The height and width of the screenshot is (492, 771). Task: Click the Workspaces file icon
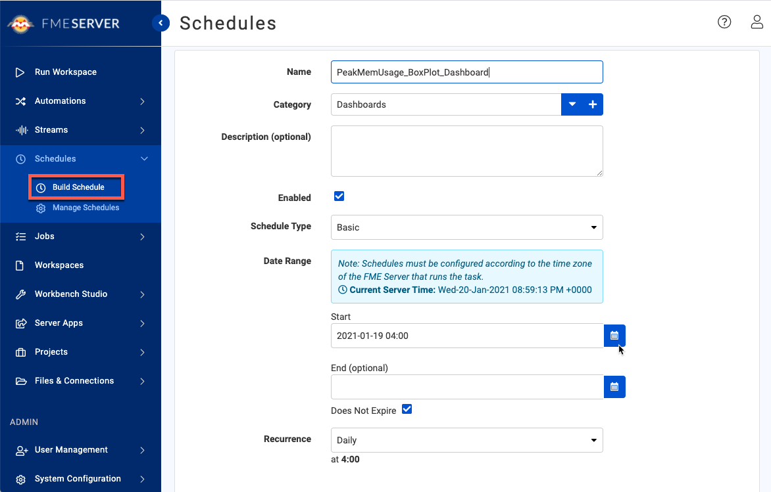(20, 265)
